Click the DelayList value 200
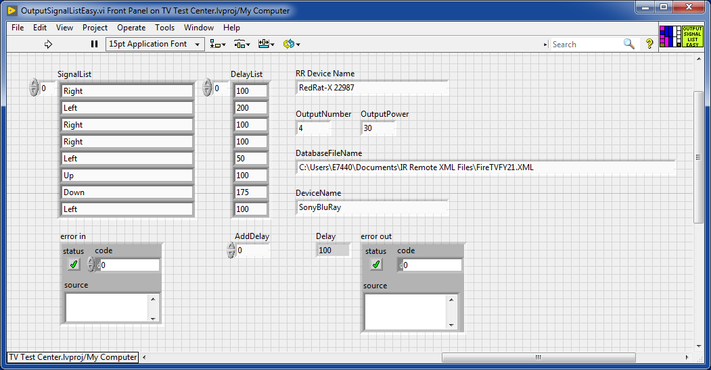 click(x=250, y=107)
